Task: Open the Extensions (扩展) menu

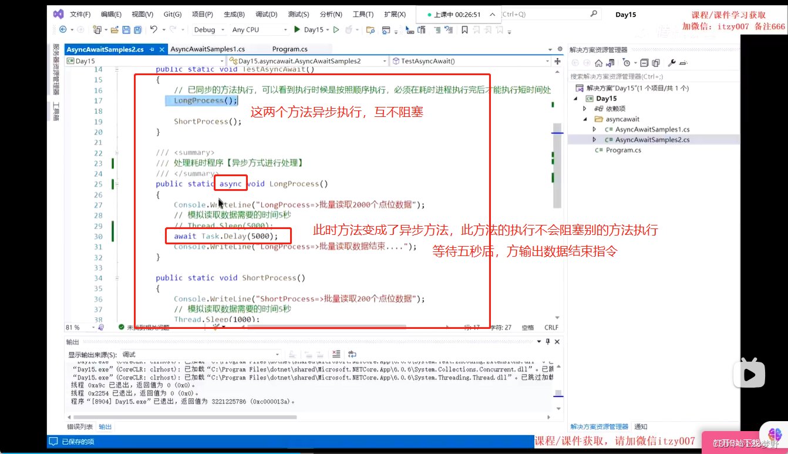Action: click(395, 14)
